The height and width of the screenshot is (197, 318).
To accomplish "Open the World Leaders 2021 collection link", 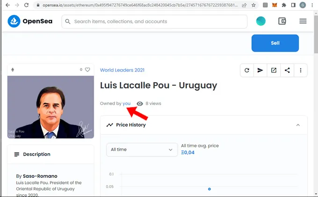I will (x=122, y=70).
